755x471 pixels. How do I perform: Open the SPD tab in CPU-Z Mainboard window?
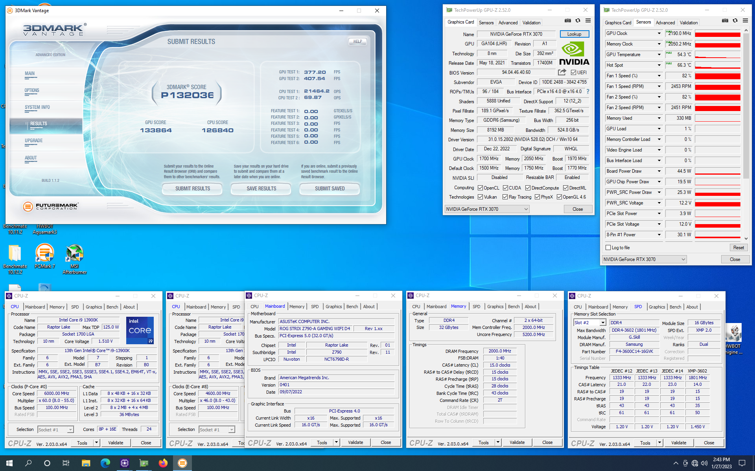(315, 307)
